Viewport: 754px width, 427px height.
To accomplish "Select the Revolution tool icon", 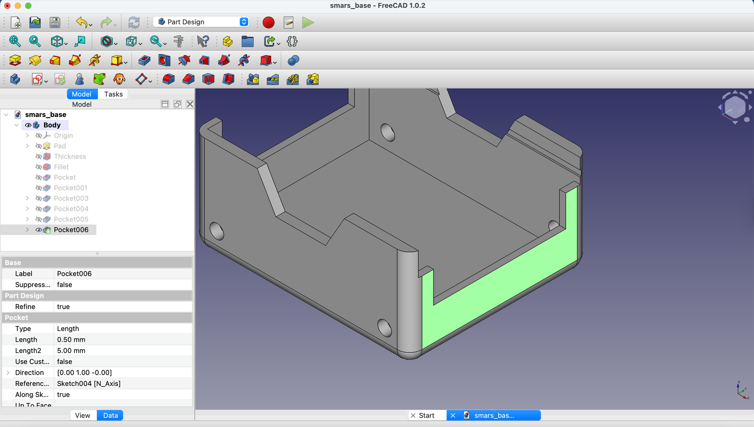I will (x=35, y=60).
